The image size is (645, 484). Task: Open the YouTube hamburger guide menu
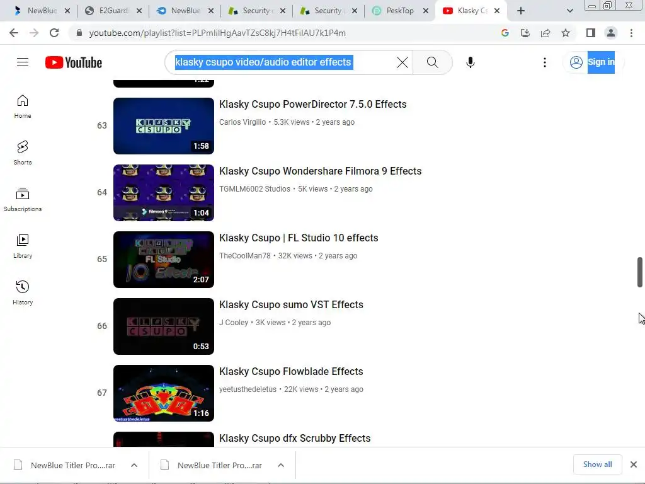23,62
